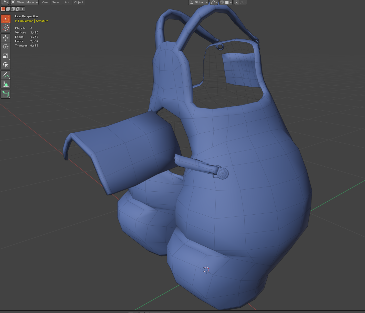Image resolution: width=365 pixels, height=313 pixels.
Task: Toggle snapping magnet on
Action: tap(222, 2)
